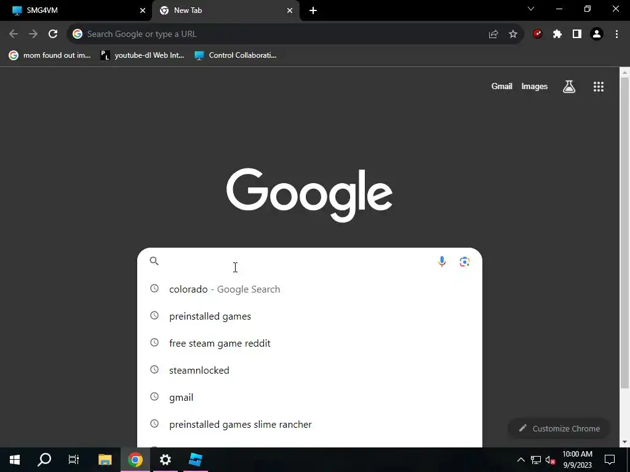Image resolution: width=630 pixels, height=472 pixels.
Task: Pick the 'steamnlocked' suggestion
Action: (309, 370)
